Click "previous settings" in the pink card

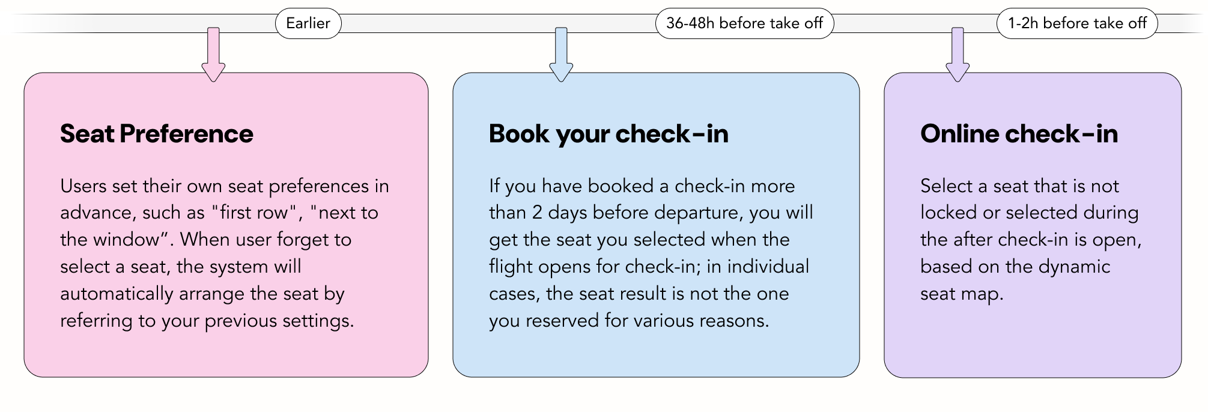click(x=278, y=321)
